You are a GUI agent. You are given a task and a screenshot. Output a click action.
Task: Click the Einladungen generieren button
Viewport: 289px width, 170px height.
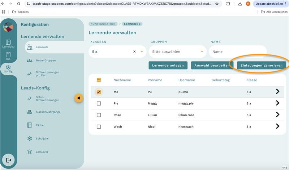tap(262, 65)
